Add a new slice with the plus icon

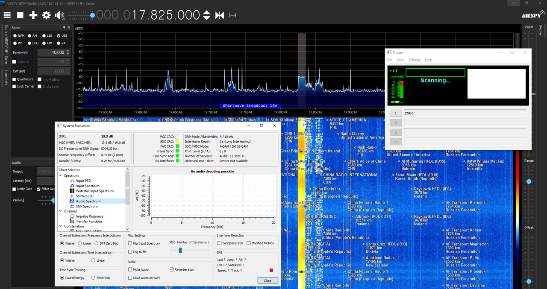coord(33,15)
